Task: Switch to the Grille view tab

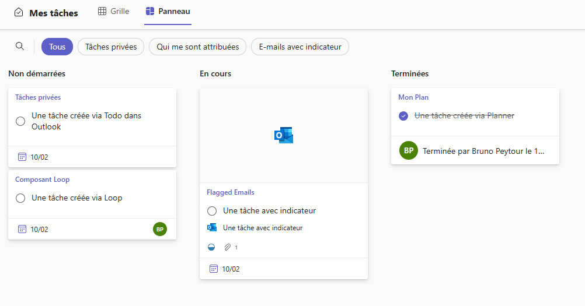Action: coord(113,11)
